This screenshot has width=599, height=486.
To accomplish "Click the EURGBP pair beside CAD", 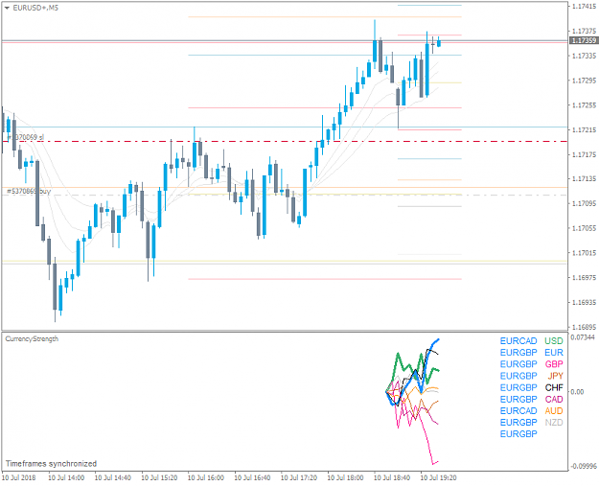I will 518,400.
